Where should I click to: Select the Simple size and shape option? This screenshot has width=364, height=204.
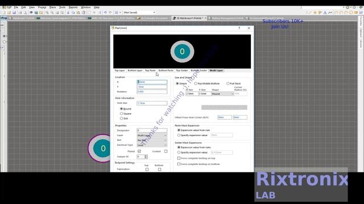pos(177,83)
